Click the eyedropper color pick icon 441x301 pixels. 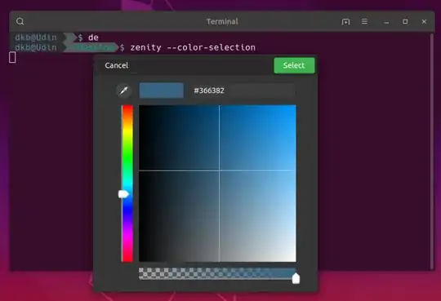(124, 91)
